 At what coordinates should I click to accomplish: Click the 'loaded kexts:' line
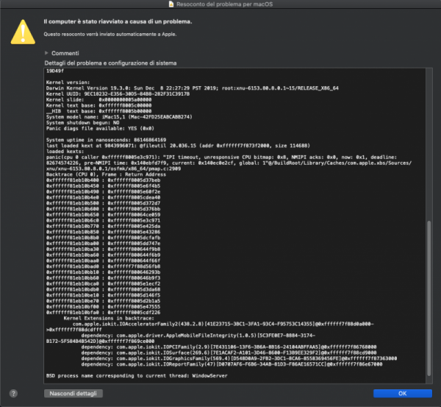click(65, 152)
